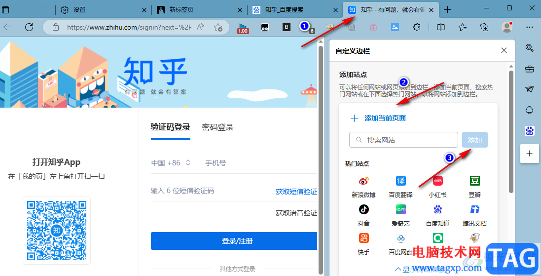Switch to the 知乎_百度搜索 tab
Screen dimensions: 541x276
click(295, 10)
